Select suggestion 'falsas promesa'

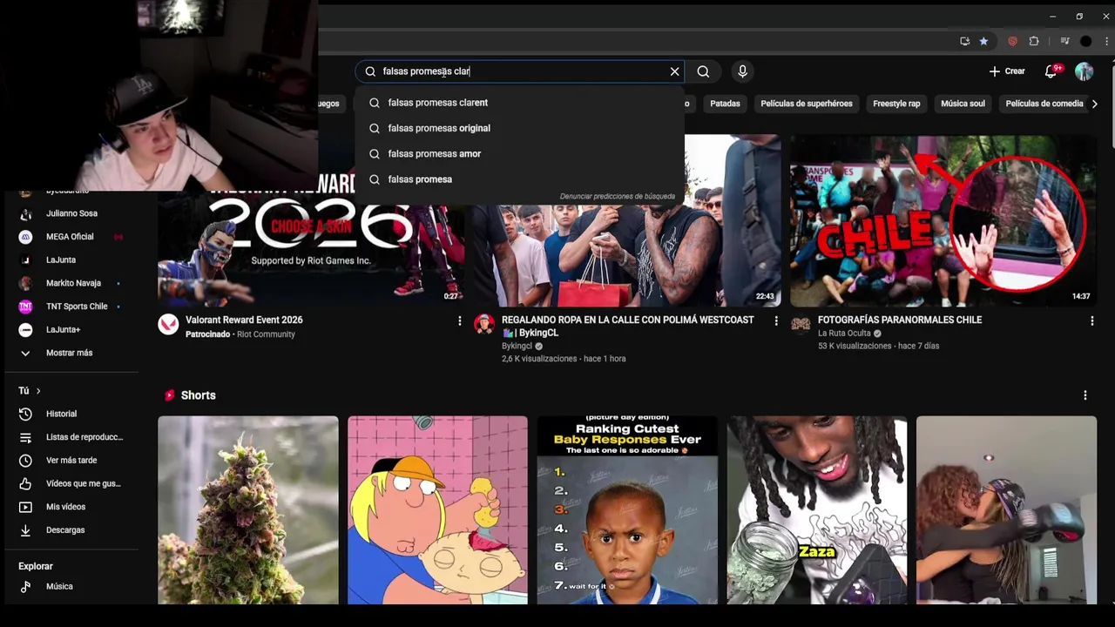pos(519,179)
